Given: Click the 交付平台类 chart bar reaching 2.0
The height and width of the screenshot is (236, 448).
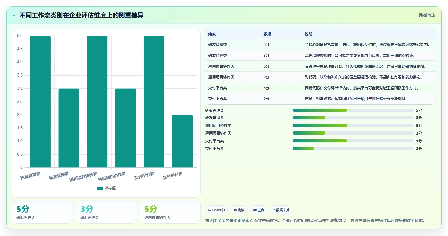Looking at the screenshot, I should (x=182, y=141).
